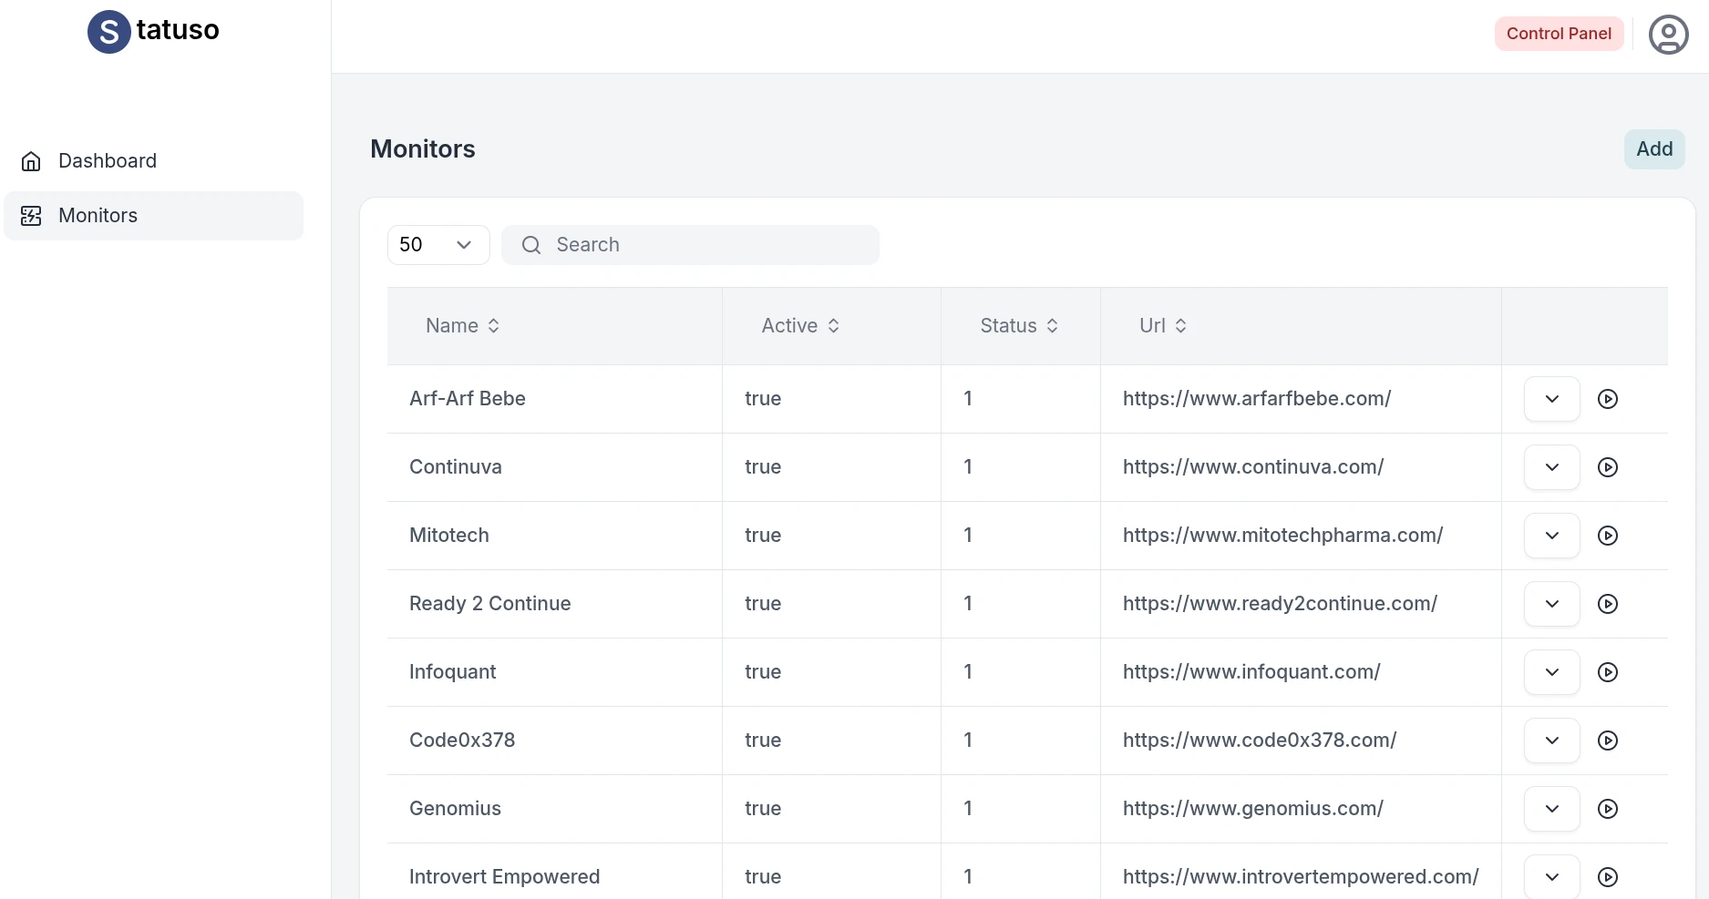Click the Monitors sidebar icon

[31, 216]
